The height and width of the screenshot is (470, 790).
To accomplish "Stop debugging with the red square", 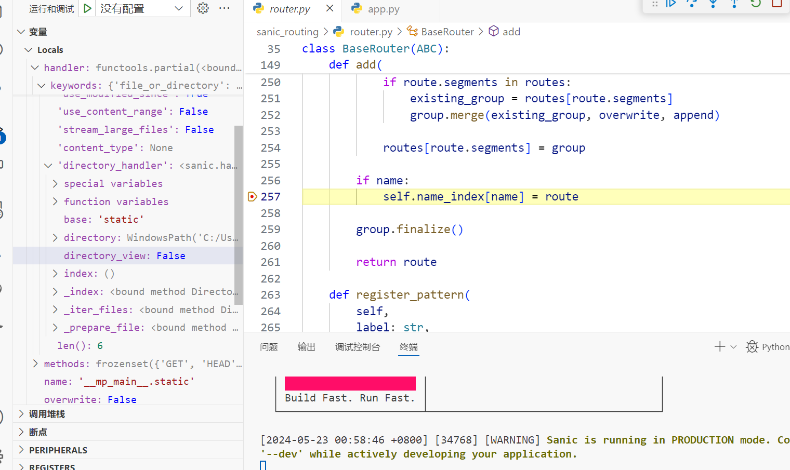I will (777, 3).
